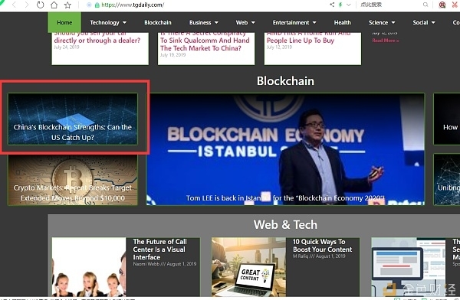
Task: Open the Entertainment menu item
Action: click(291, 22)
